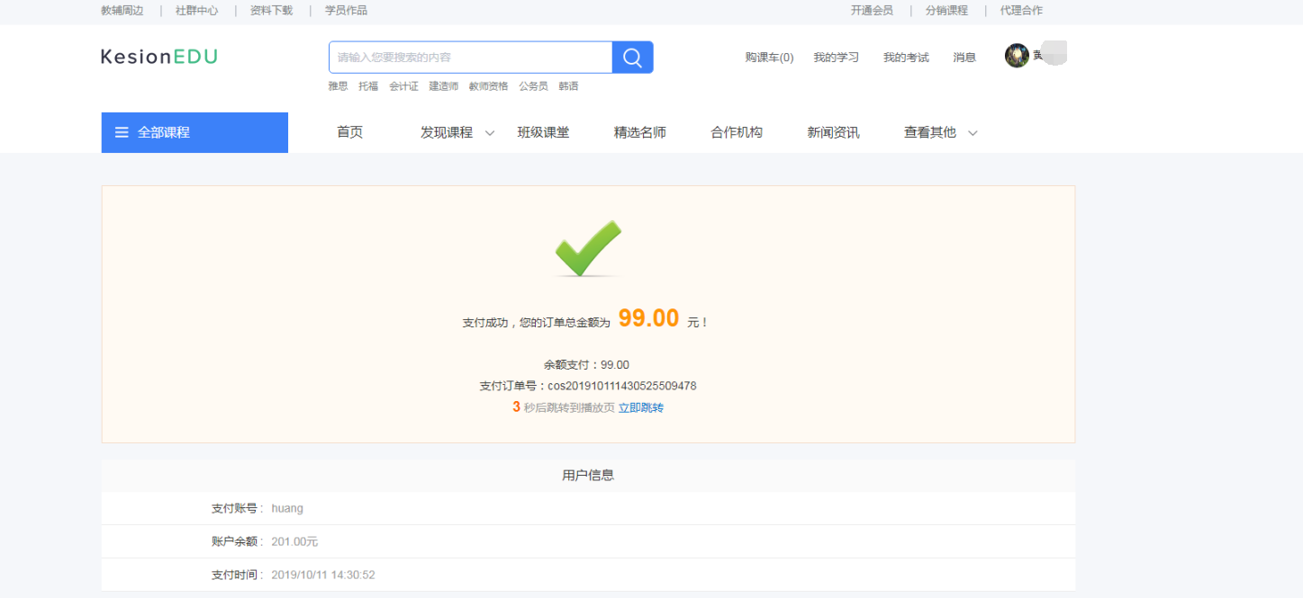The width and height of the screenshot is (1303, 598).
Task: Click the user avatar picture
Action: pyautogui.click(x=1017, y=57)
